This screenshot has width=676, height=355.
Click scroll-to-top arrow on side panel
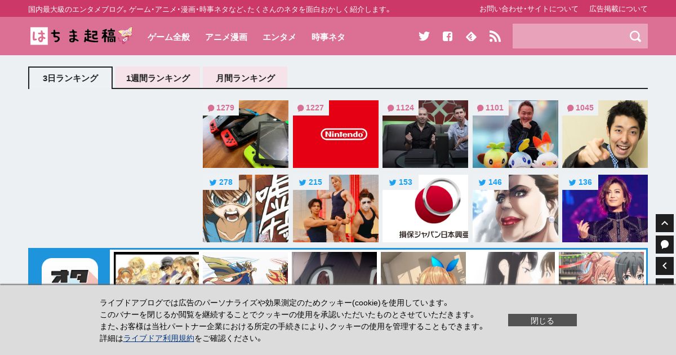[x=665, y=223]
